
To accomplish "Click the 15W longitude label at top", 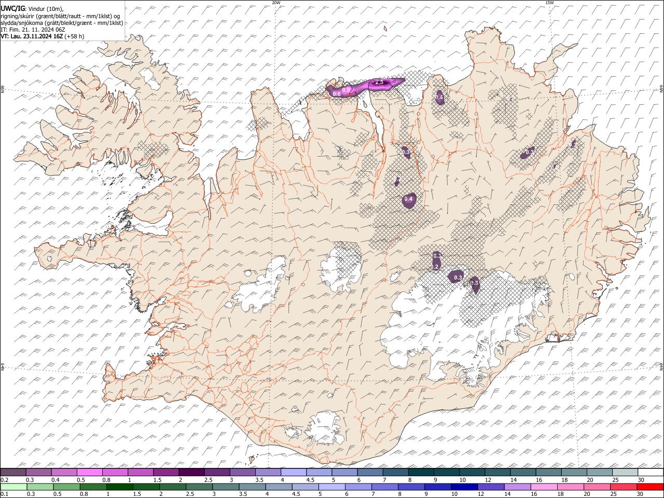I will coord(549,3).
